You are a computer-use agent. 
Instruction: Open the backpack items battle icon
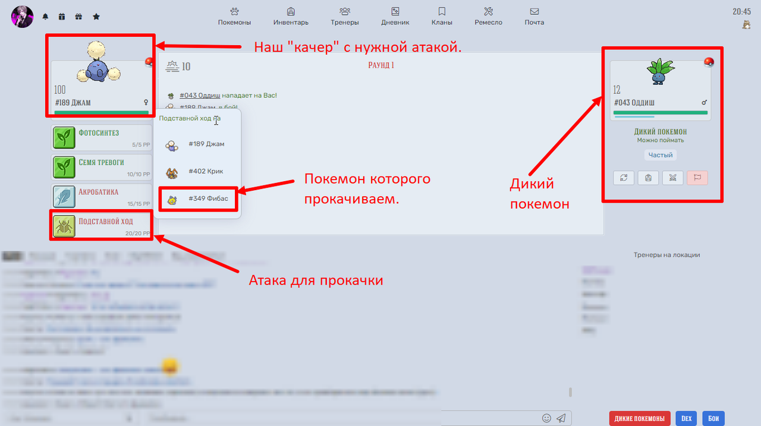[x=648, y=178]
